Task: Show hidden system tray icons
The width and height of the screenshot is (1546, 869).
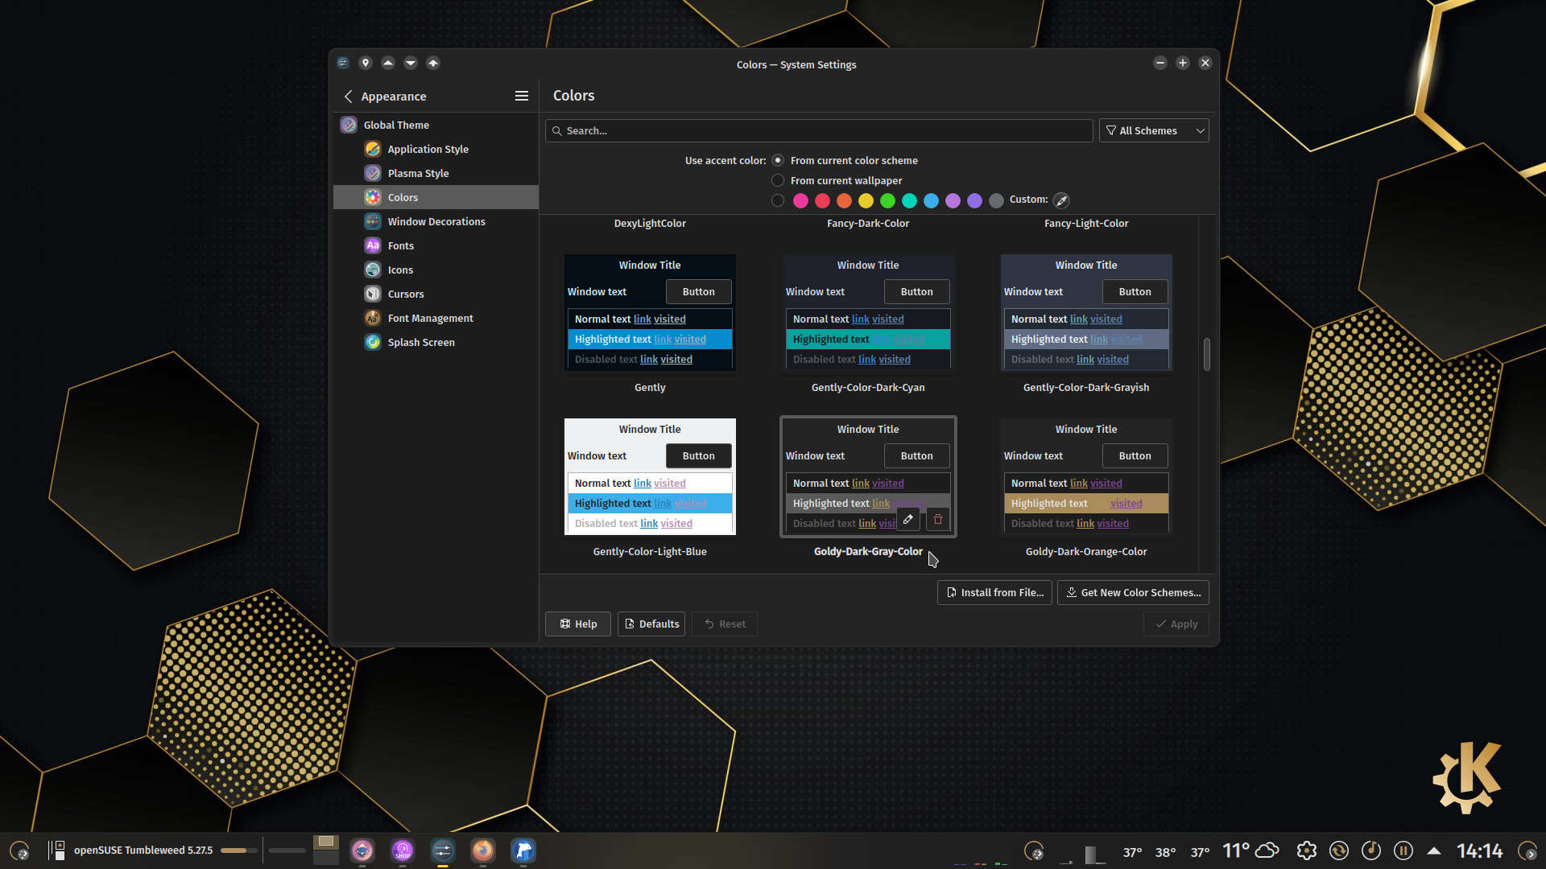Action: [1434, 850]
